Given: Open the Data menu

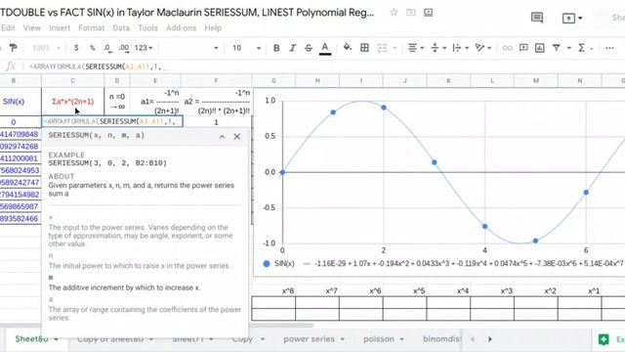Looking at the screenshot, I should coord(121,28).
